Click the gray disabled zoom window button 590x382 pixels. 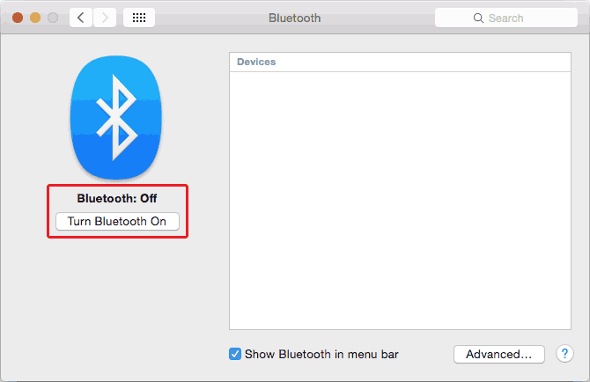pyautogui.click(x=53, y=18)
